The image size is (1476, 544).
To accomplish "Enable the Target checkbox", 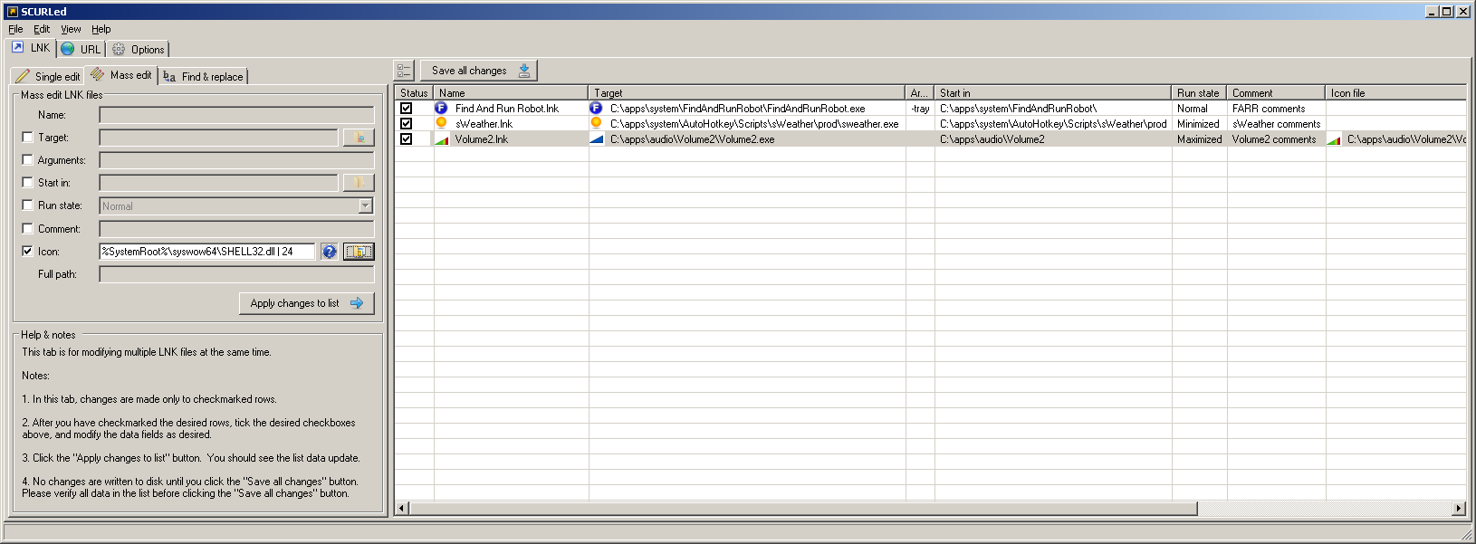I will (x=27, y=138).
